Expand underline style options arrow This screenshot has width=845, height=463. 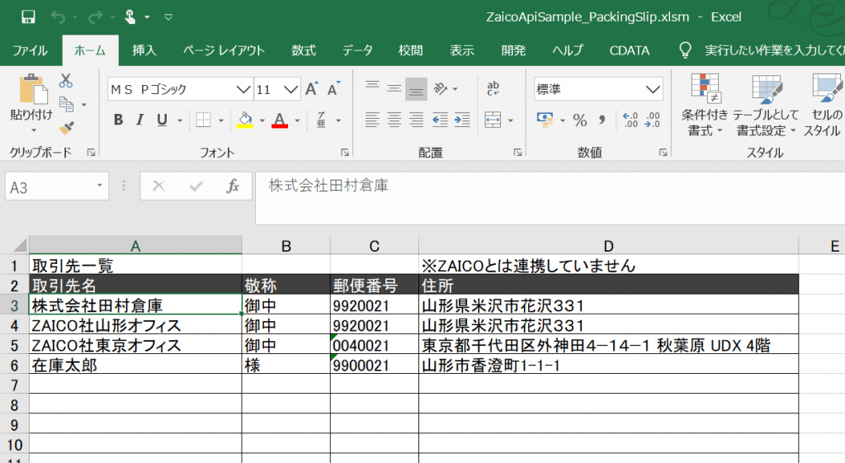(x=180, y=120)
